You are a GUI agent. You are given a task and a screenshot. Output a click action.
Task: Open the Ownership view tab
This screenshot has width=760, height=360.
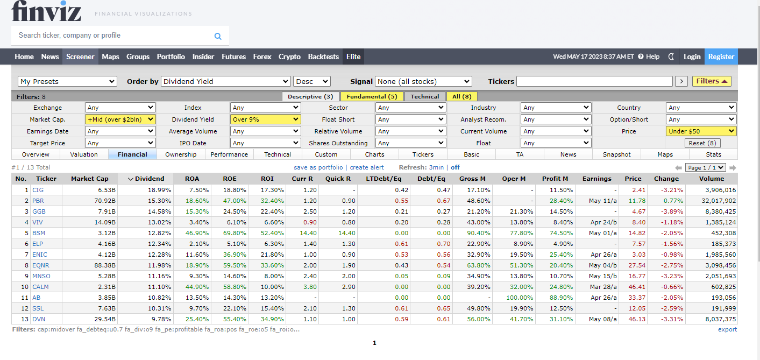point(181,154)
